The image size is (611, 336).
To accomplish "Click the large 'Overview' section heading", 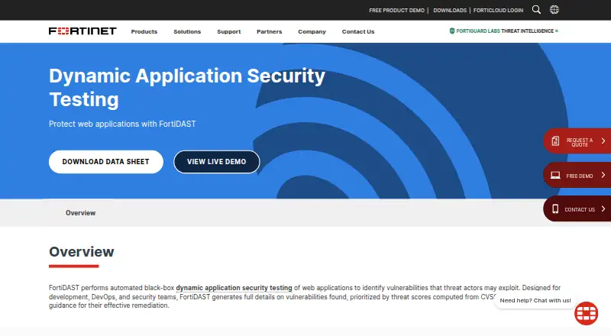I will [82, 252].
